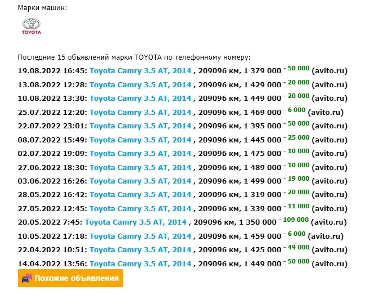
Task: Select the price 1 445 000
Action: (x=263, y=140)
